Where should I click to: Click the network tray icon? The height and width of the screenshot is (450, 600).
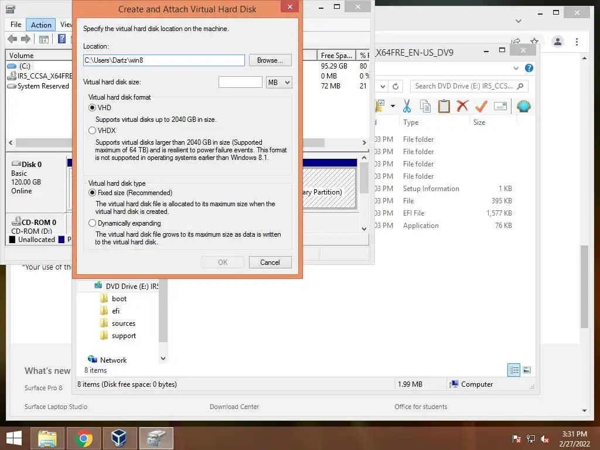click(531, 439)
